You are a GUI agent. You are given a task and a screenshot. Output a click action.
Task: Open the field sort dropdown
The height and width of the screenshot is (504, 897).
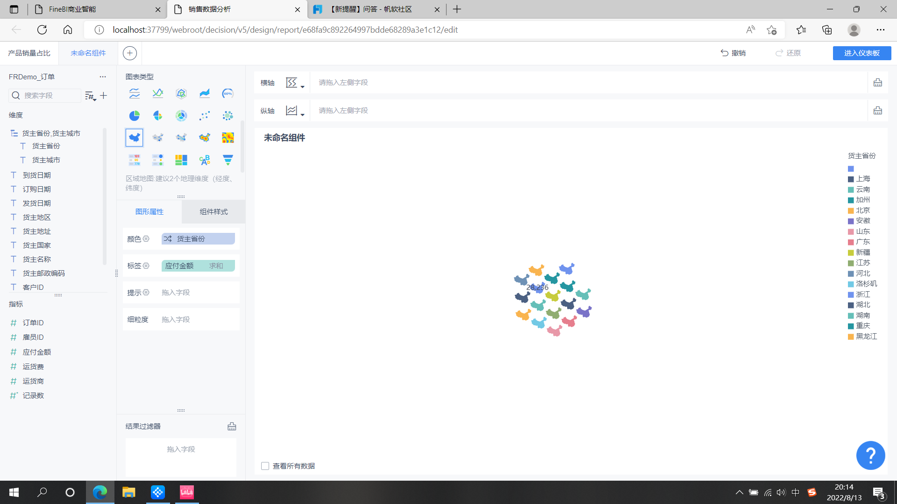click(90, 96)
